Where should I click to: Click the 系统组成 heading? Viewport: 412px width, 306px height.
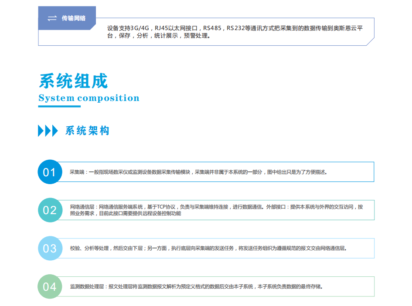[x=73, y=81]
